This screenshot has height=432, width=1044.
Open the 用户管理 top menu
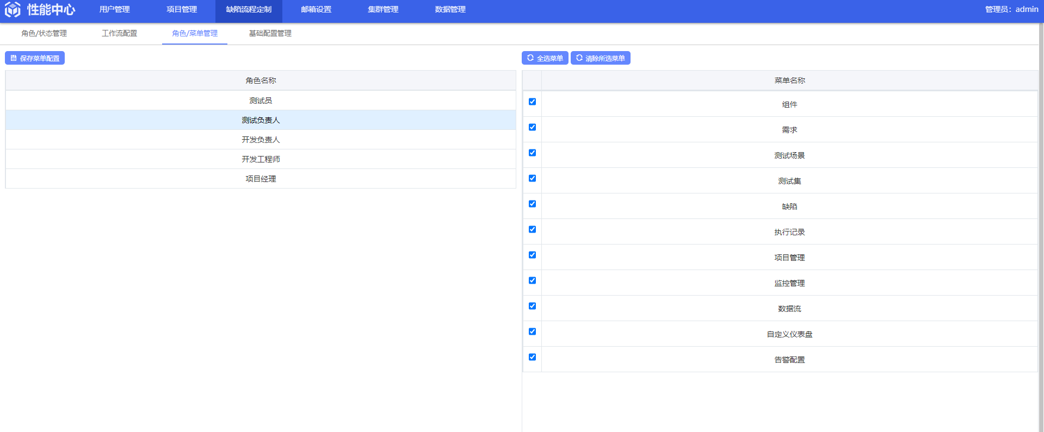coord(114,10)
